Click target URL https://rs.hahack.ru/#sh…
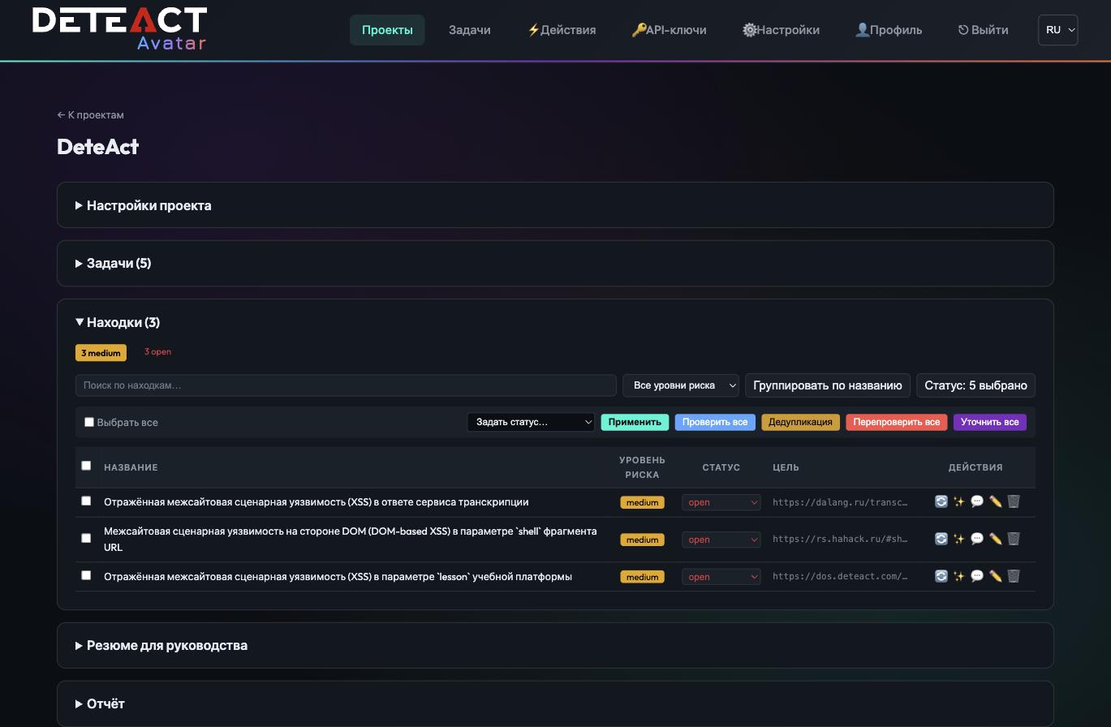 [x=840, y=540]
